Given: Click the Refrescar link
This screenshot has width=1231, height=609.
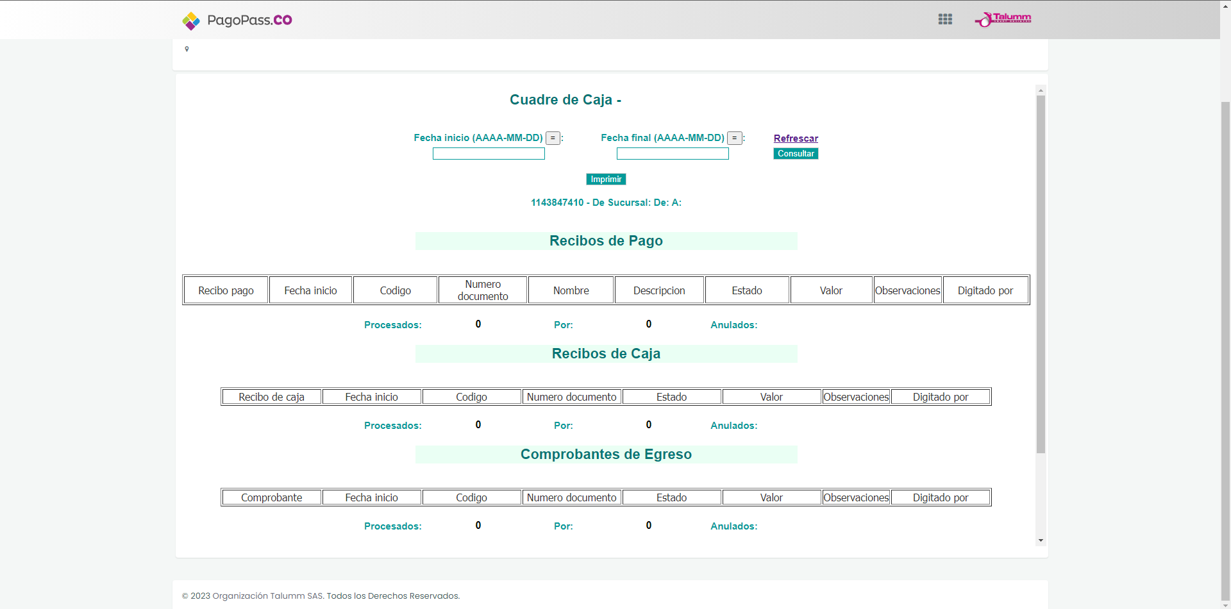Looking at the screenshot, I should pos(796,138).
